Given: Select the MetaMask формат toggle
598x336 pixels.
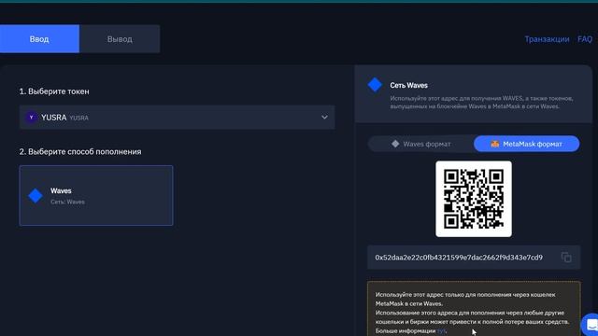Looking at the screenshot, I should (x=526, y=144).
